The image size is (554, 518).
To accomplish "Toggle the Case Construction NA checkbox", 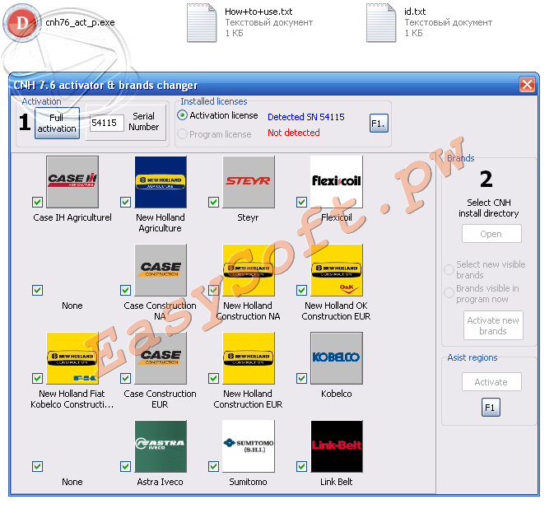I will 125,290.
